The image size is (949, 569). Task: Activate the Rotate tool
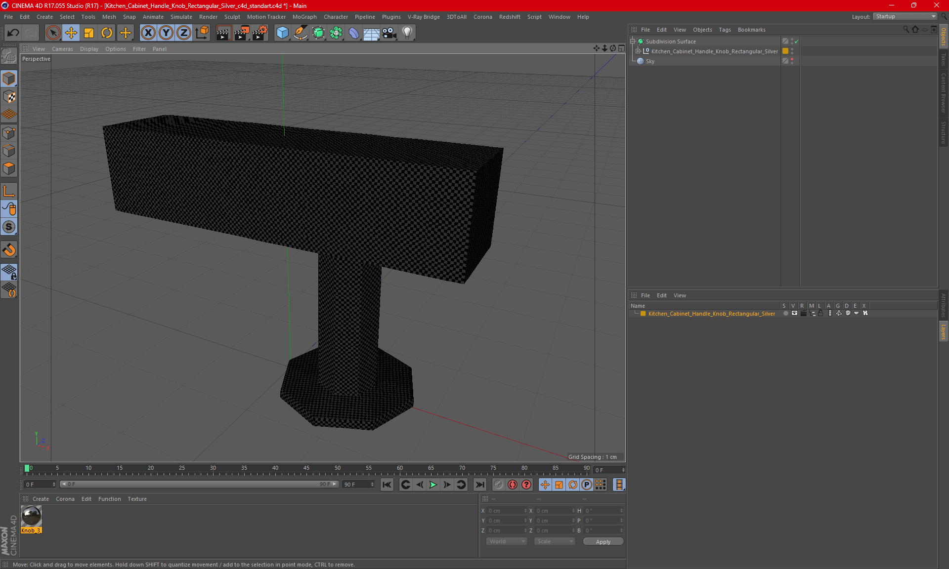click(107, 33)
